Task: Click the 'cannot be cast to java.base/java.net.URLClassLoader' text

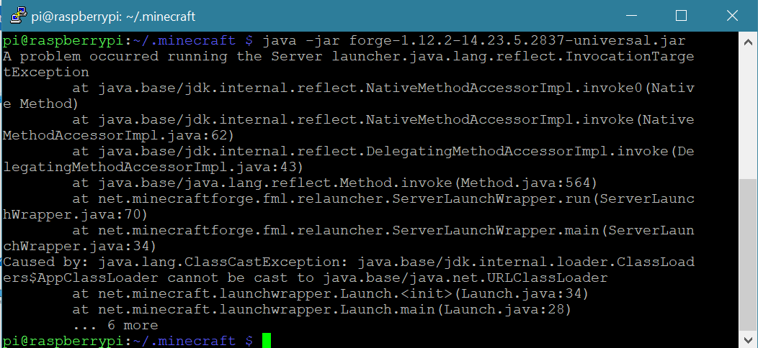Action: pyautogui.click(x=387, y=278)
